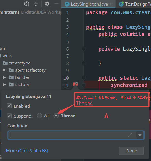Click line number 9 in gutter
Image resolution: width=151 pixels, height=161 pixels.
[68, 71]
